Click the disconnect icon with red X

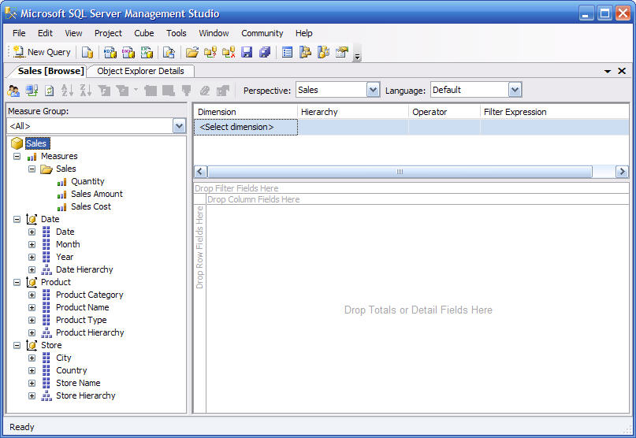point(229,52)
